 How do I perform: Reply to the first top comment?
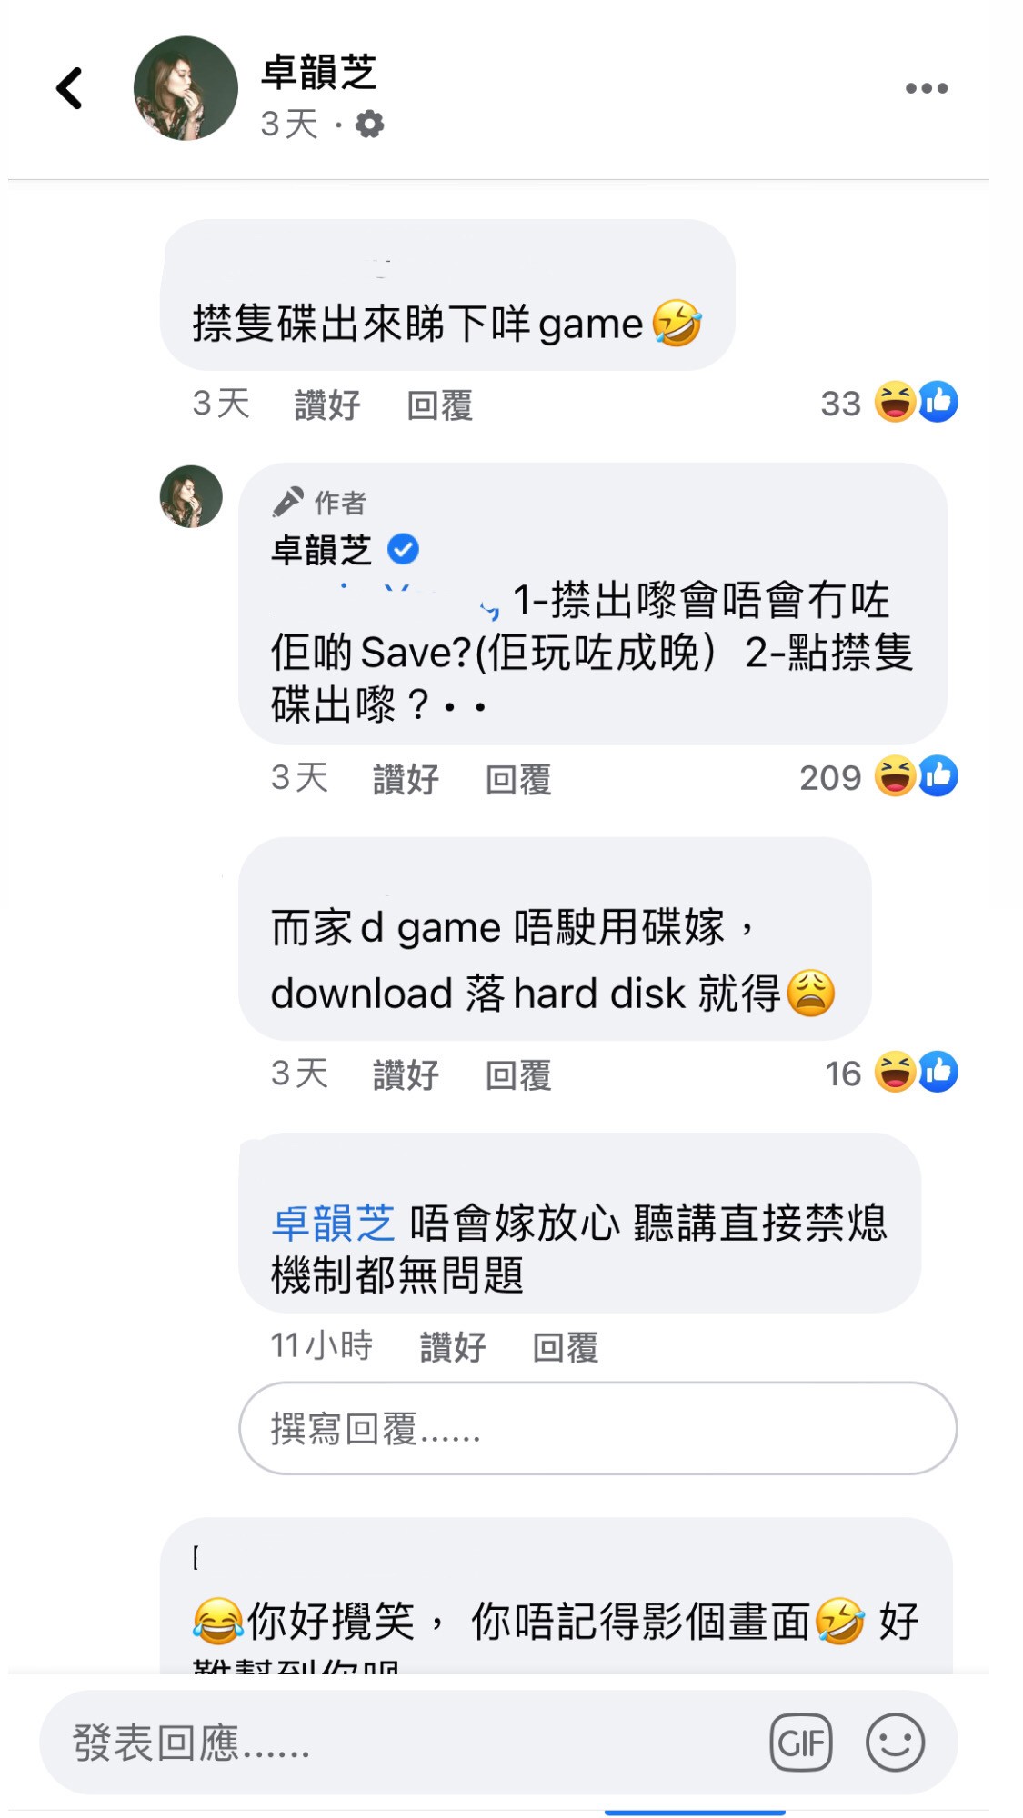pos(440,405)
